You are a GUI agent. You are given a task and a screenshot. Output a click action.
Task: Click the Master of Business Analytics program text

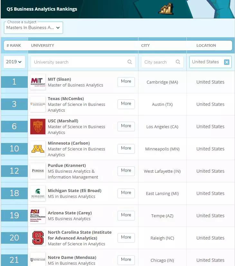point(75,85)
